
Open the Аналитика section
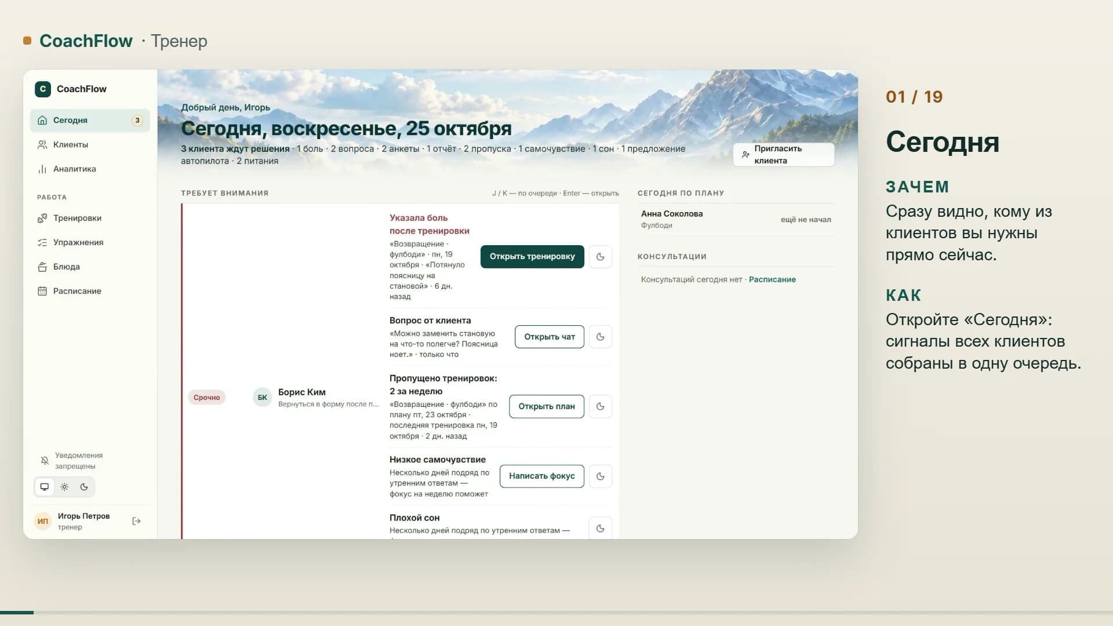point(90,169)
